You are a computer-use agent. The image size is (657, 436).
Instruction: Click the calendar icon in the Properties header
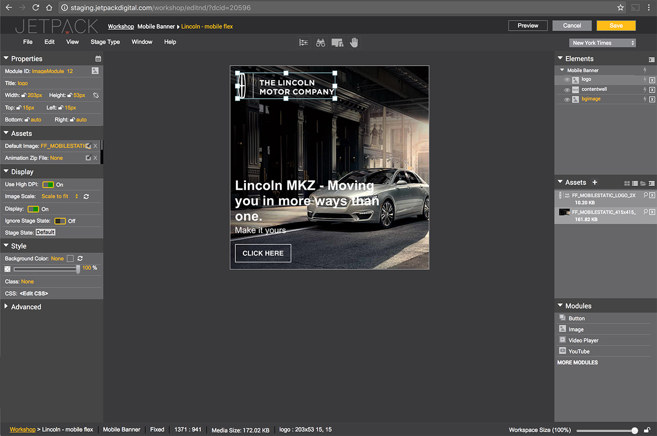tap(98, 58)
